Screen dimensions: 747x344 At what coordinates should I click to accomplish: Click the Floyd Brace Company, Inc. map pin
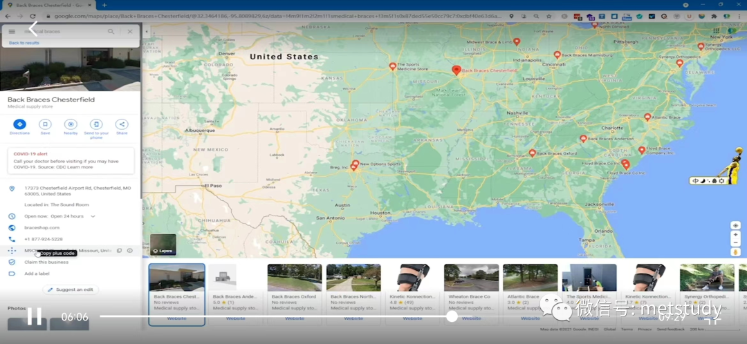click(642, 150)
